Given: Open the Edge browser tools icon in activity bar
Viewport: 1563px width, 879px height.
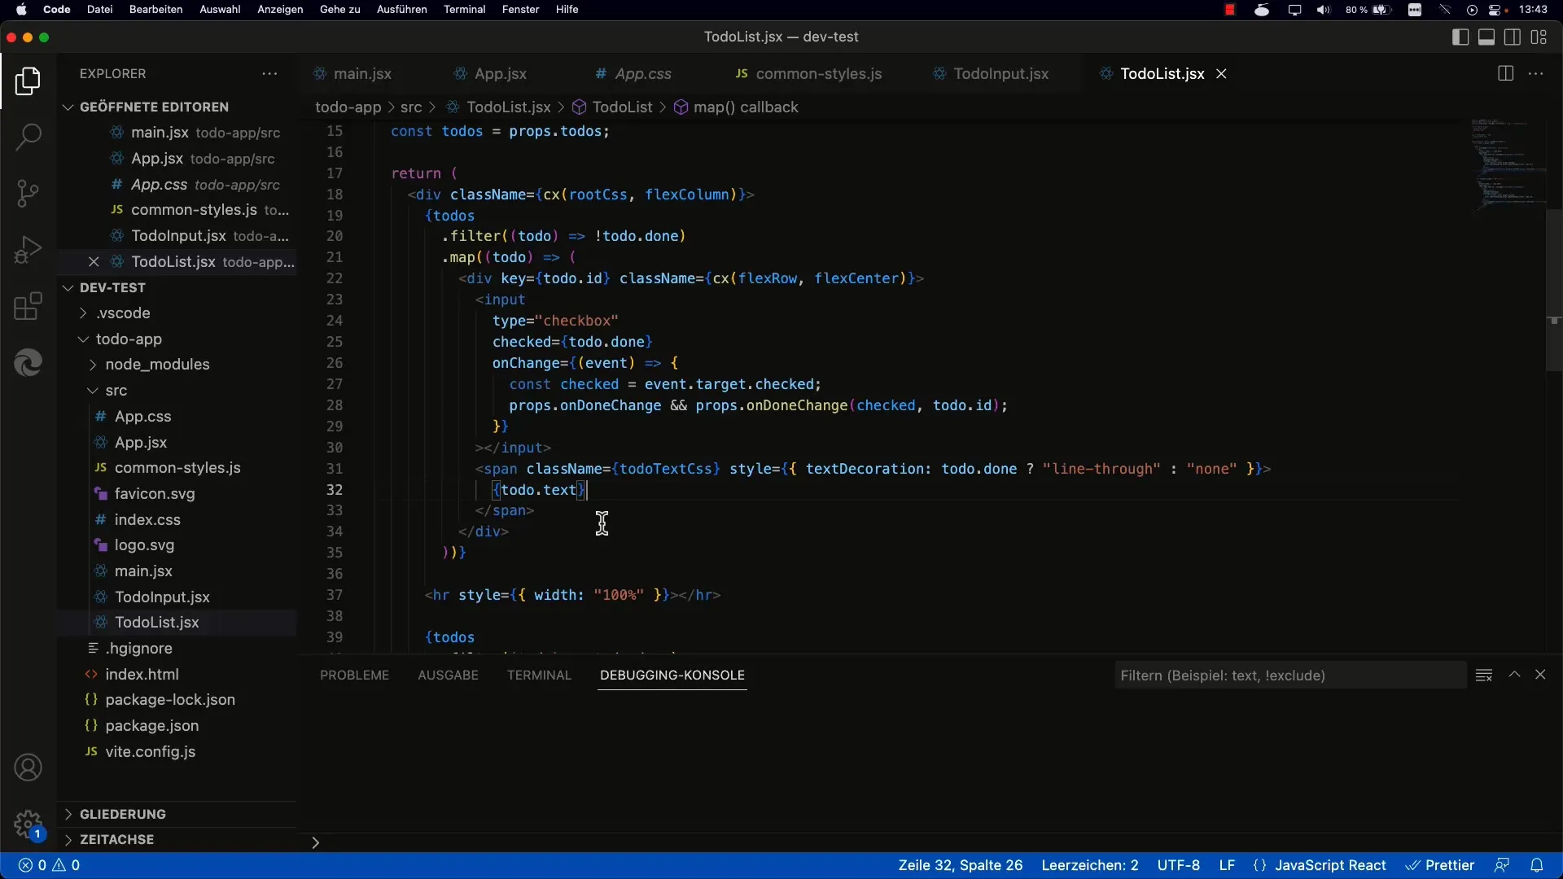Looking at the screenshot, I should 28,362.
